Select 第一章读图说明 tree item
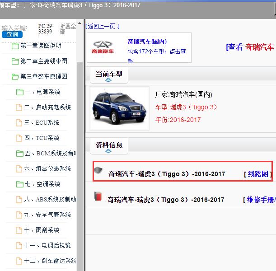The image size is (276, 271). 41,46
